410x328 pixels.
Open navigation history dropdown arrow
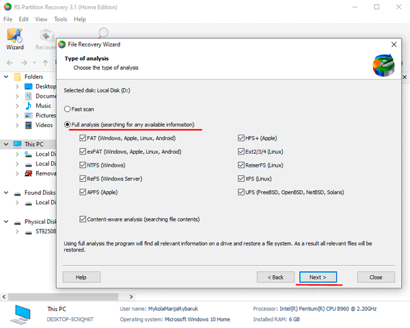pos(35,63)
